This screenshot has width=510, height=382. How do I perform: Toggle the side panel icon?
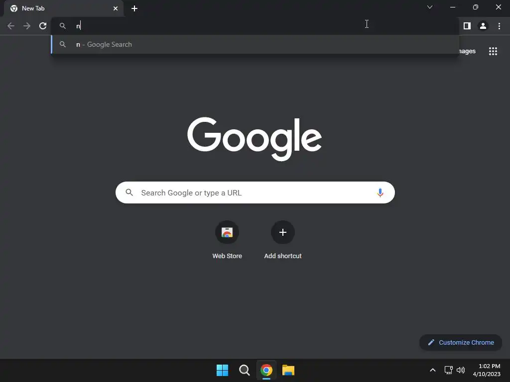pos(467,26)
